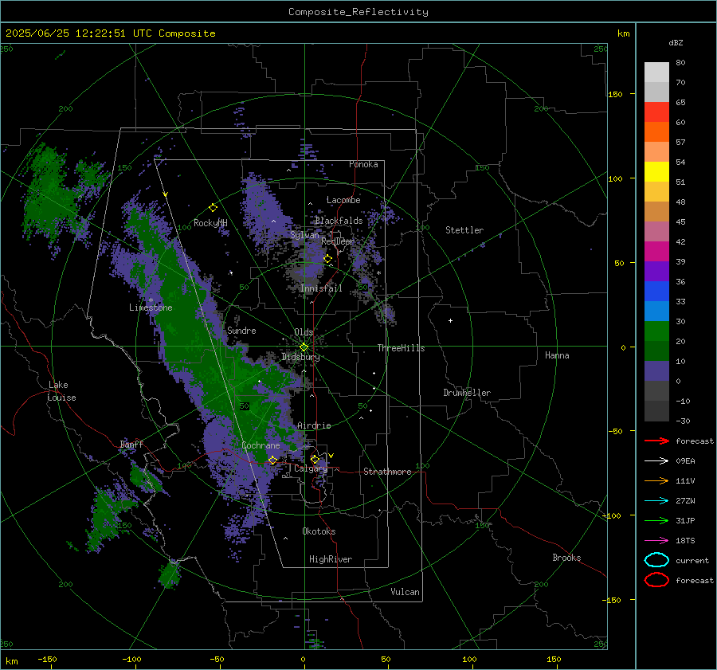Click the Brooks label

[566, 558]
